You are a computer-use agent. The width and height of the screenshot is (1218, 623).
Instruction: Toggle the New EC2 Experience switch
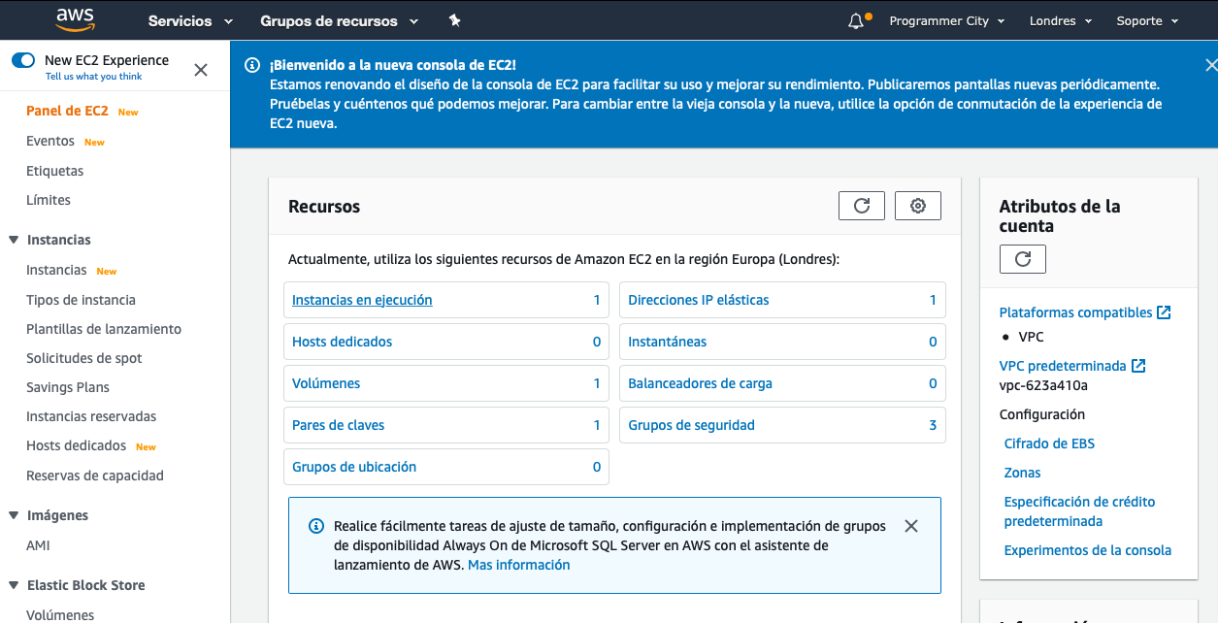(x=23, y=60)
